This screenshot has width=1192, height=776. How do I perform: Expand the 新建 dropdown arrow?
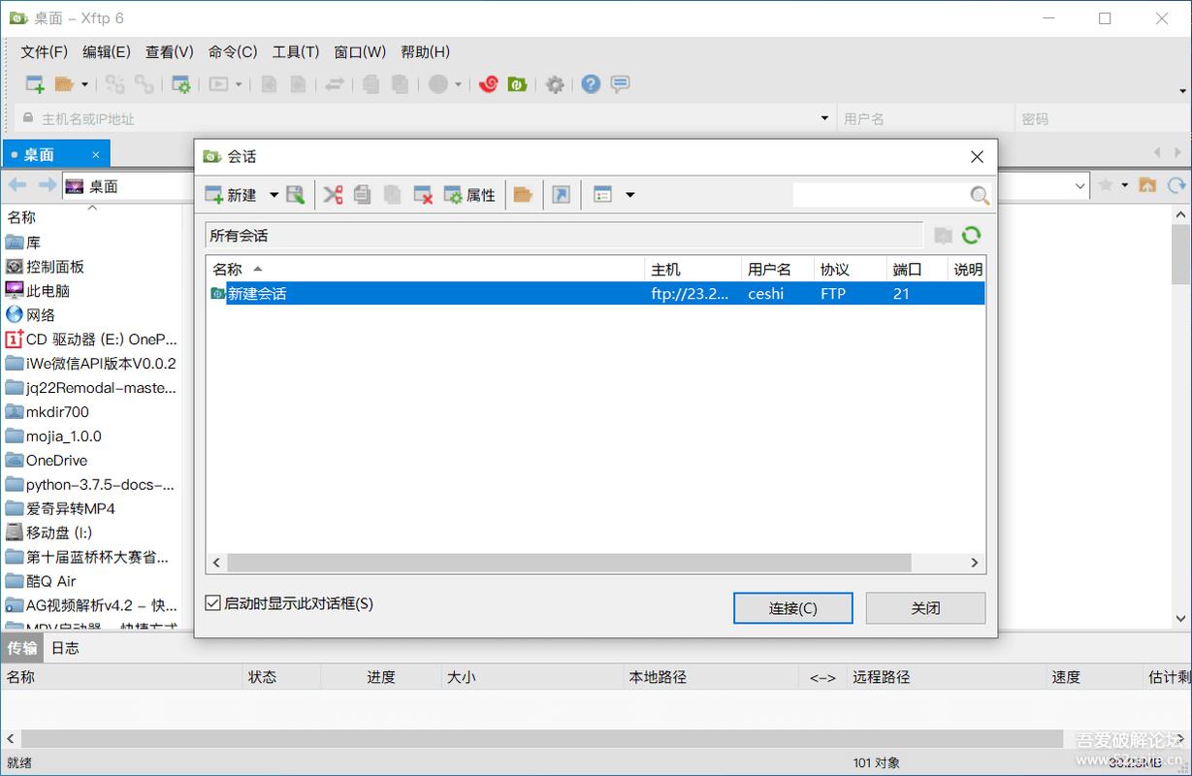pos(274,194)
